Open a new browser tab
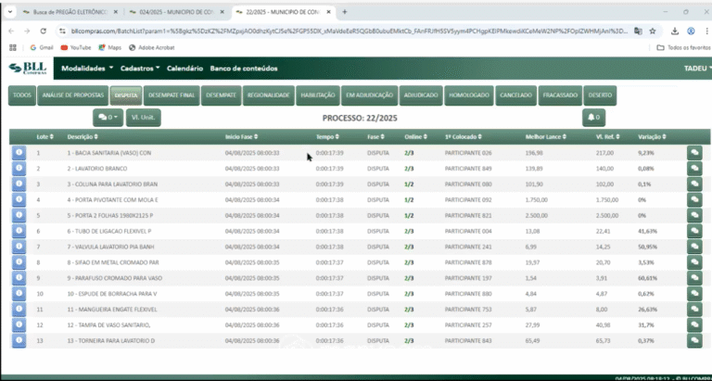Viewport: 712px width, 381px height. coord(345,12)
